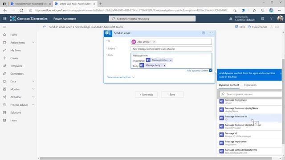
Task: Click the Contoso Electronics logo
Action: pyautogui.click(x=13, y=19)
